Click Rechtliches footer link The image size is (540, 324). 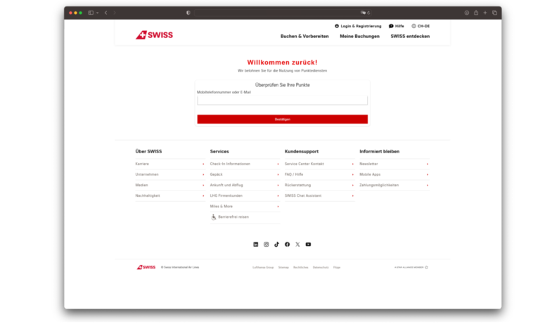[x=301, y=268]
